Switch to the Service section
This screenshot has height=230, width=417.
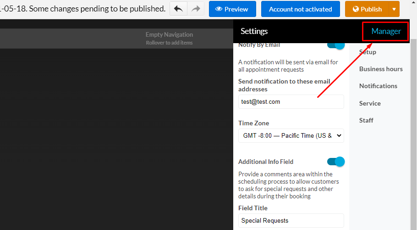[370, 103]
